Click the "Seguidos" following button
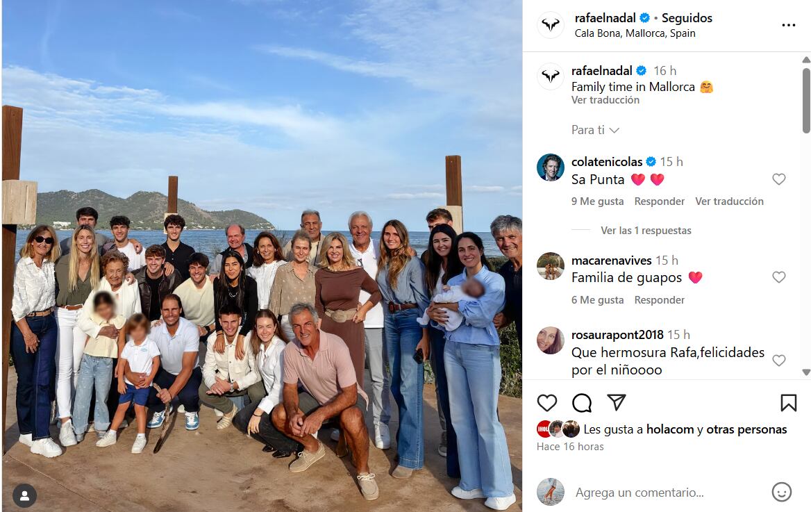The height and width of the screenshot is (512, 811). (687, 18)
